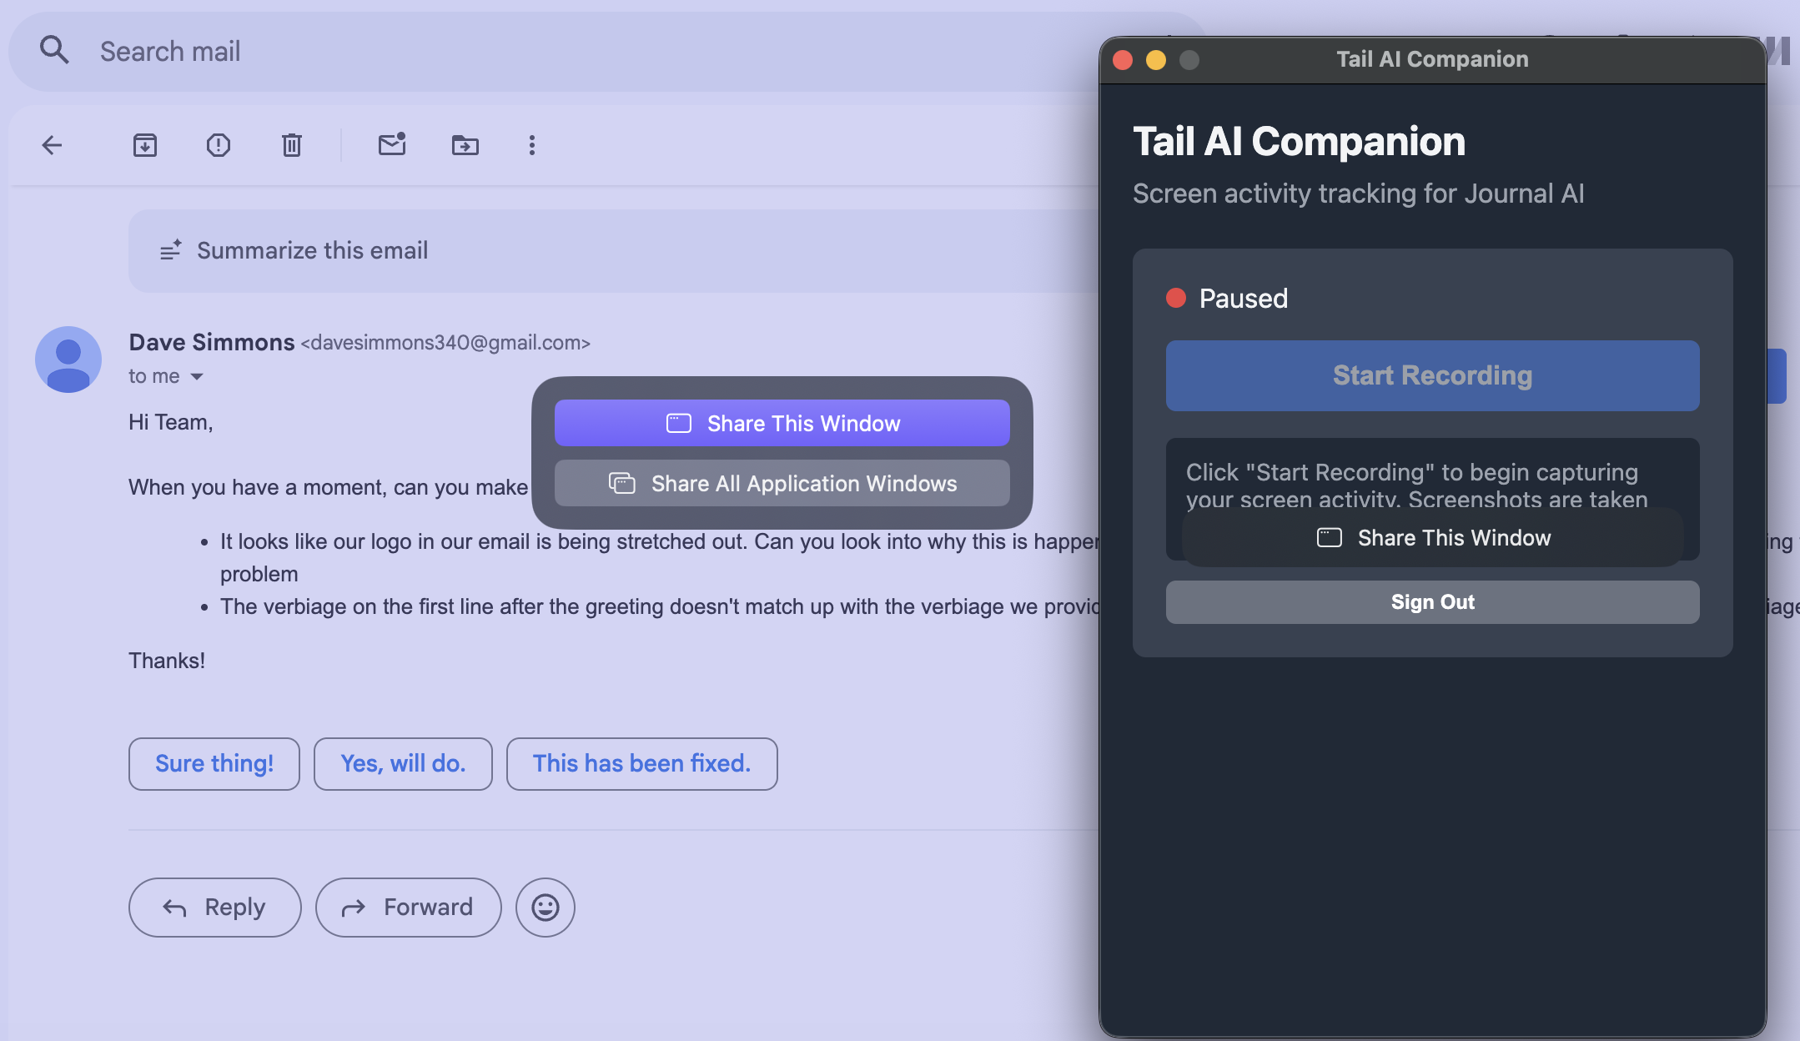Image resolution: width=1800 pixels, height=1041 pixels.
Task: Click the search magnifier icon
Action: [x=54, y=51]
